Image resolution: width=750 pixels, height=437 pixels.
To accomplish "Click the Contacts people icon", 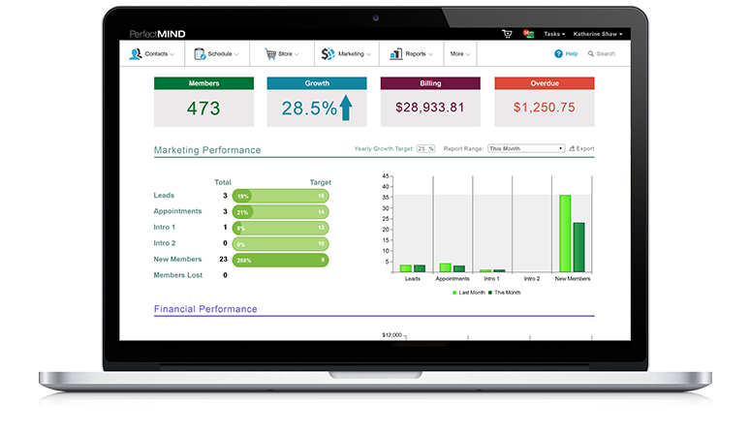I will [136, 54].
